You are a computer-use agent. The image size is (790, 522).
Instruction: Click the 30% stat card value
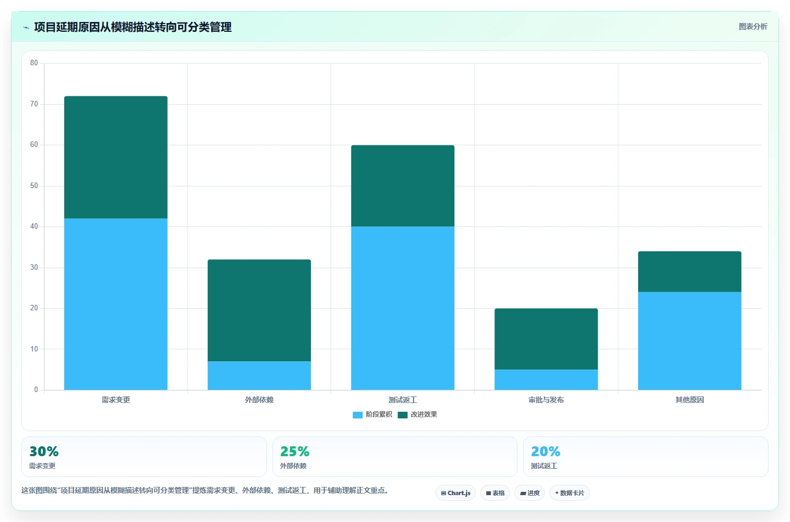[44, 451]
